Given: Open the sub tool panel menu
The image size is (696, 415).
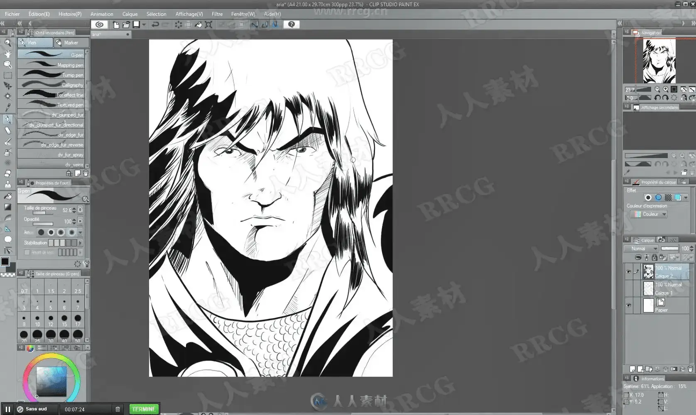Looking at the screenshot, I should point(21,32).
